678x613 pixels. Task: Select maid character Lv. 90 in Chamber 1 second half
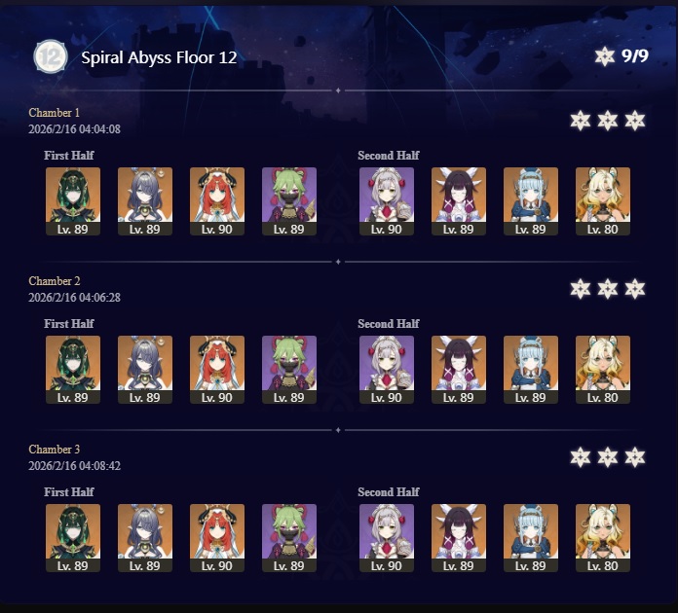coord(387,201)
